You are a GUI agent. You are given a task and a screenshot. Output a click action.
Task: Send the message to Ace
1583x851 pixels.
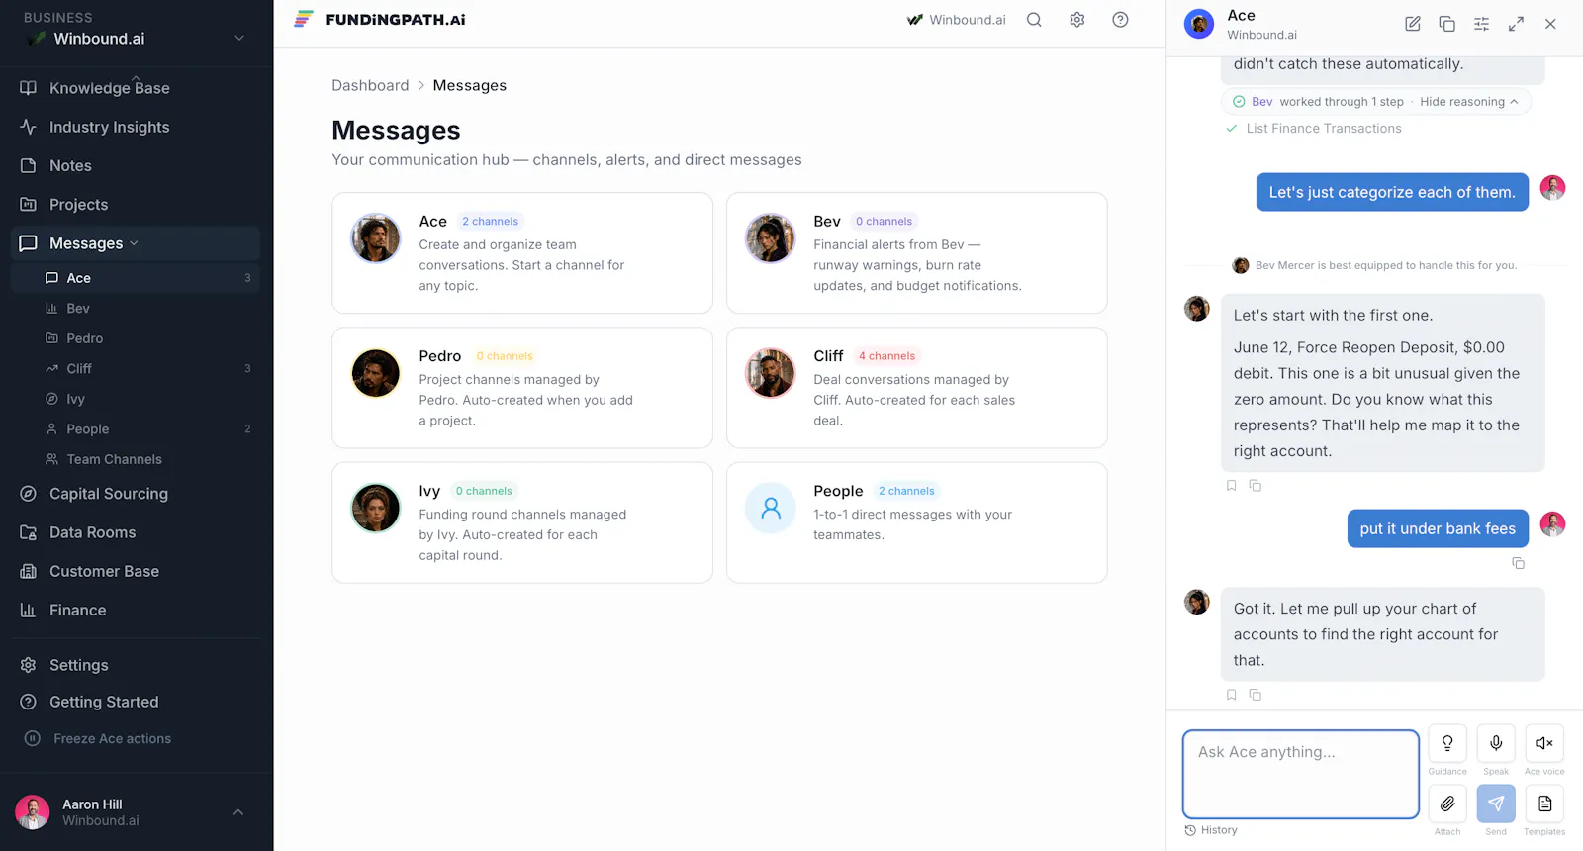pyautogui.click(x=1496, y=804)
